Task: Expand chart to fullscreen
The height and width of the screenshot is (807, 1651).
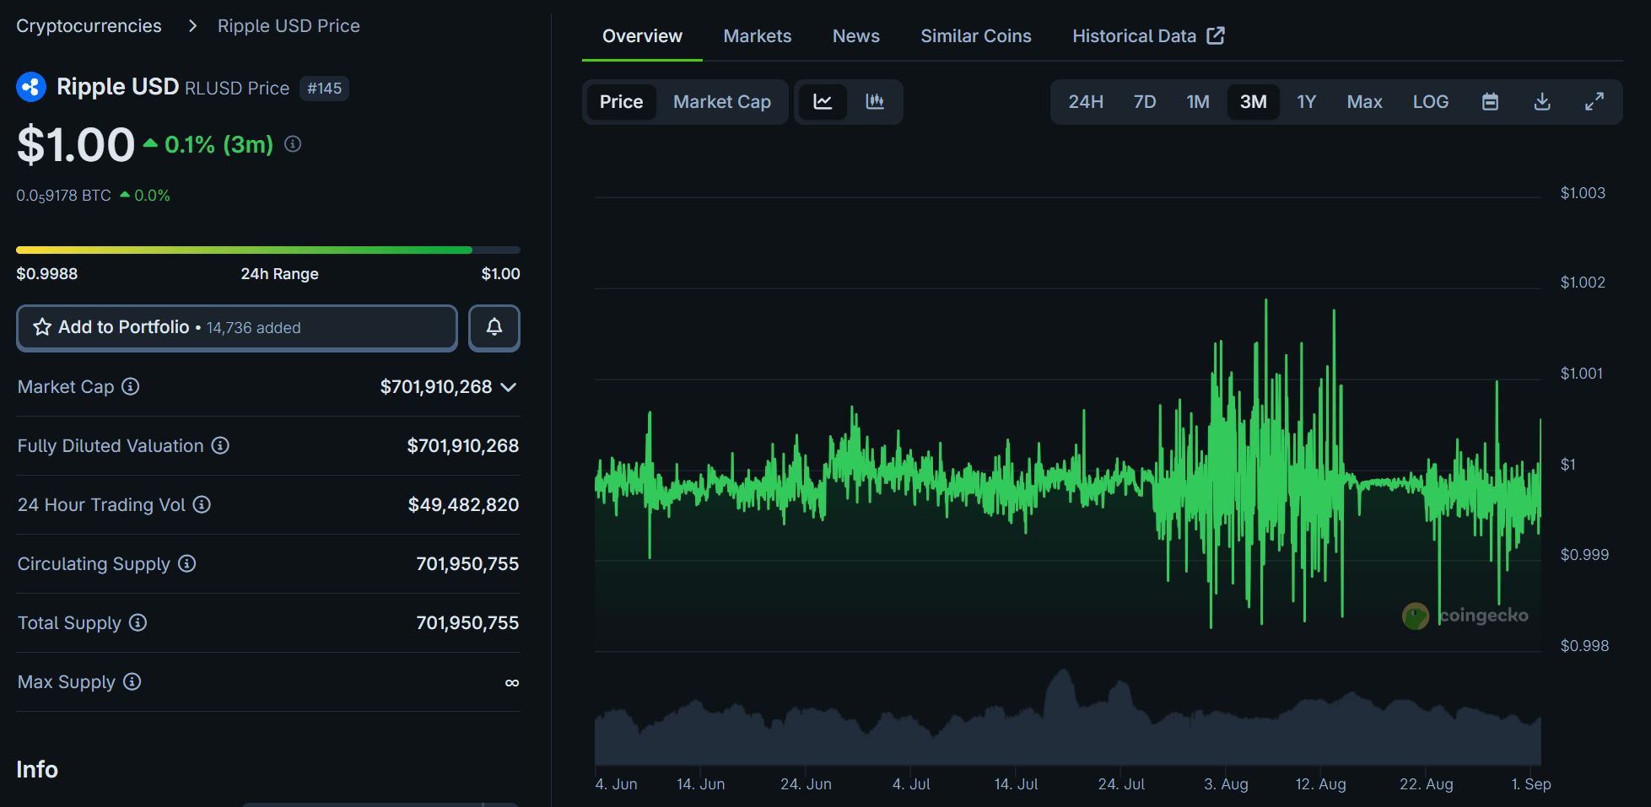Action: (x=1594, y=102)
